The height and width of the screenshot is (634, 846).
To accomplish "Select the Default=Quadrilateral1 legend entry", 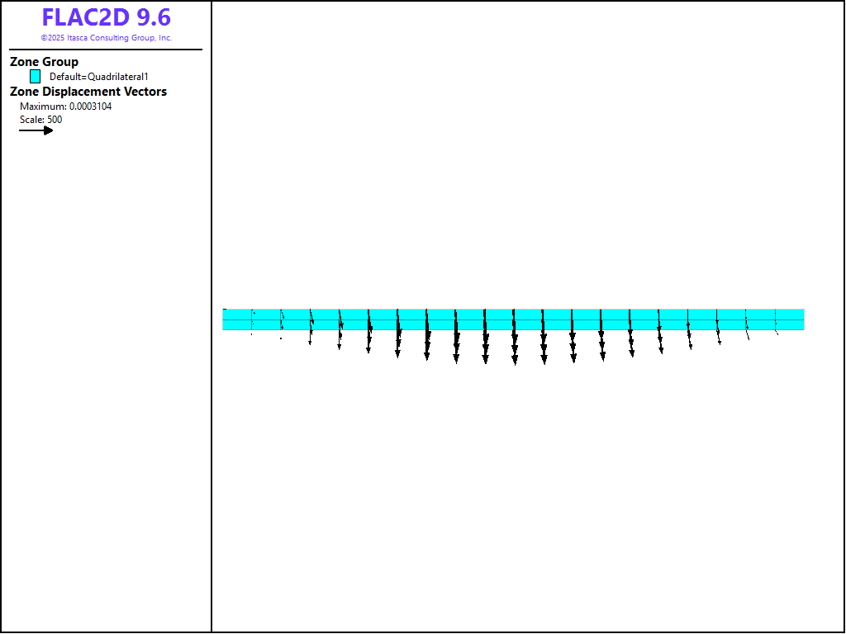I will point(98,77).
